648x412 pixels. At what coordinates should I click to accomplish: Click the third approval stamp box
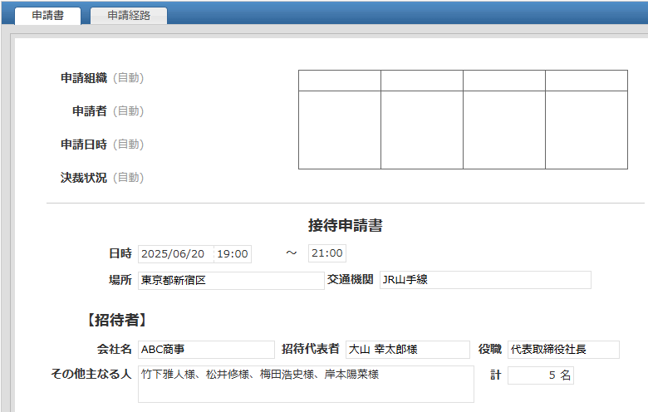tap(504, 130)
